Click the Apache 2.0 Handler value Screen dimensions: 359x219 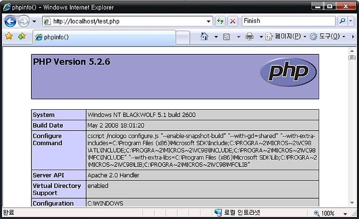[113, 175]
